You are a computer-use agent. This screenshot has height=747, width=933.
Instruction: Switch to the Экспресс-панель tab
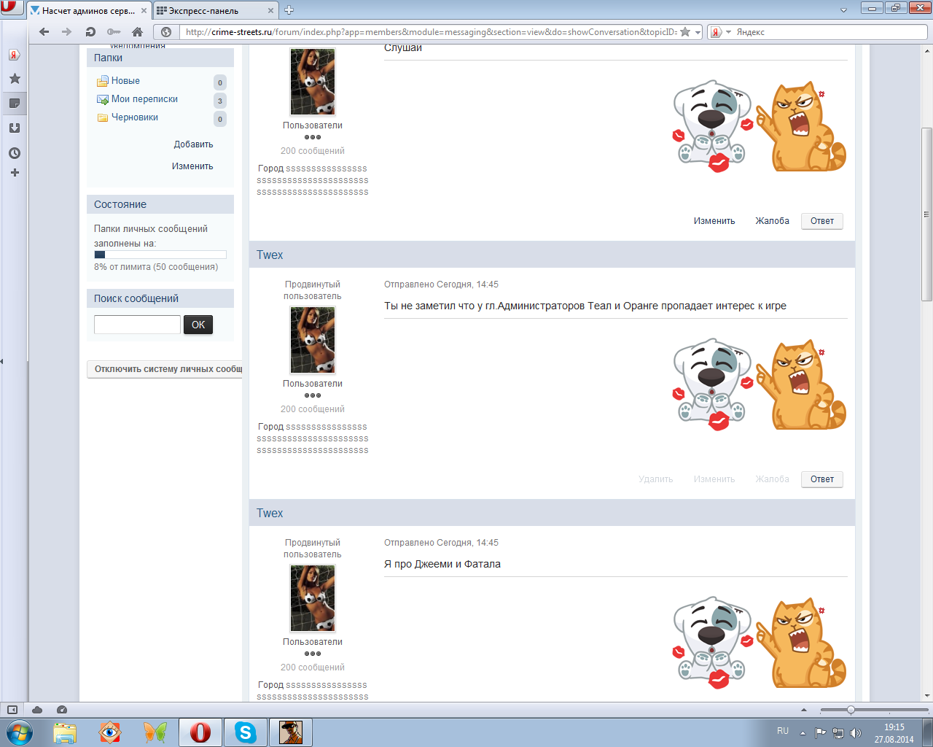pyautogui.click(x=204, y=11)
